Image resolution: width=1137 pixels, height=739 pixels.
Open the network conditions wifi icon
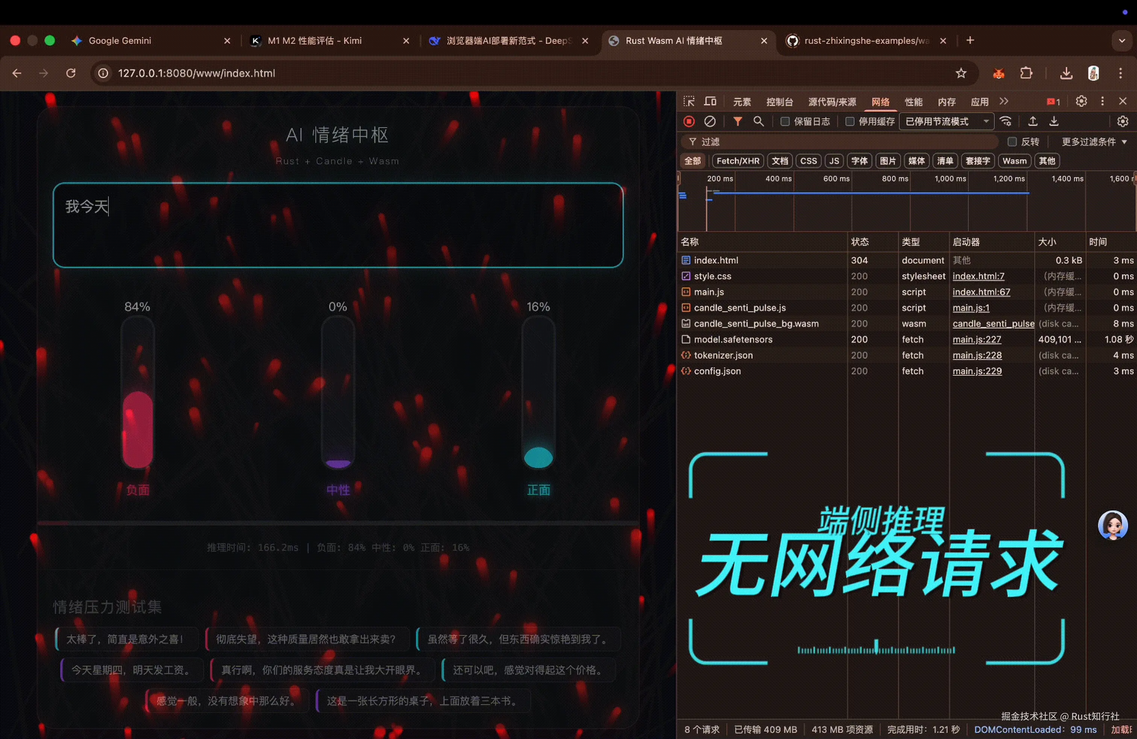1006,121
